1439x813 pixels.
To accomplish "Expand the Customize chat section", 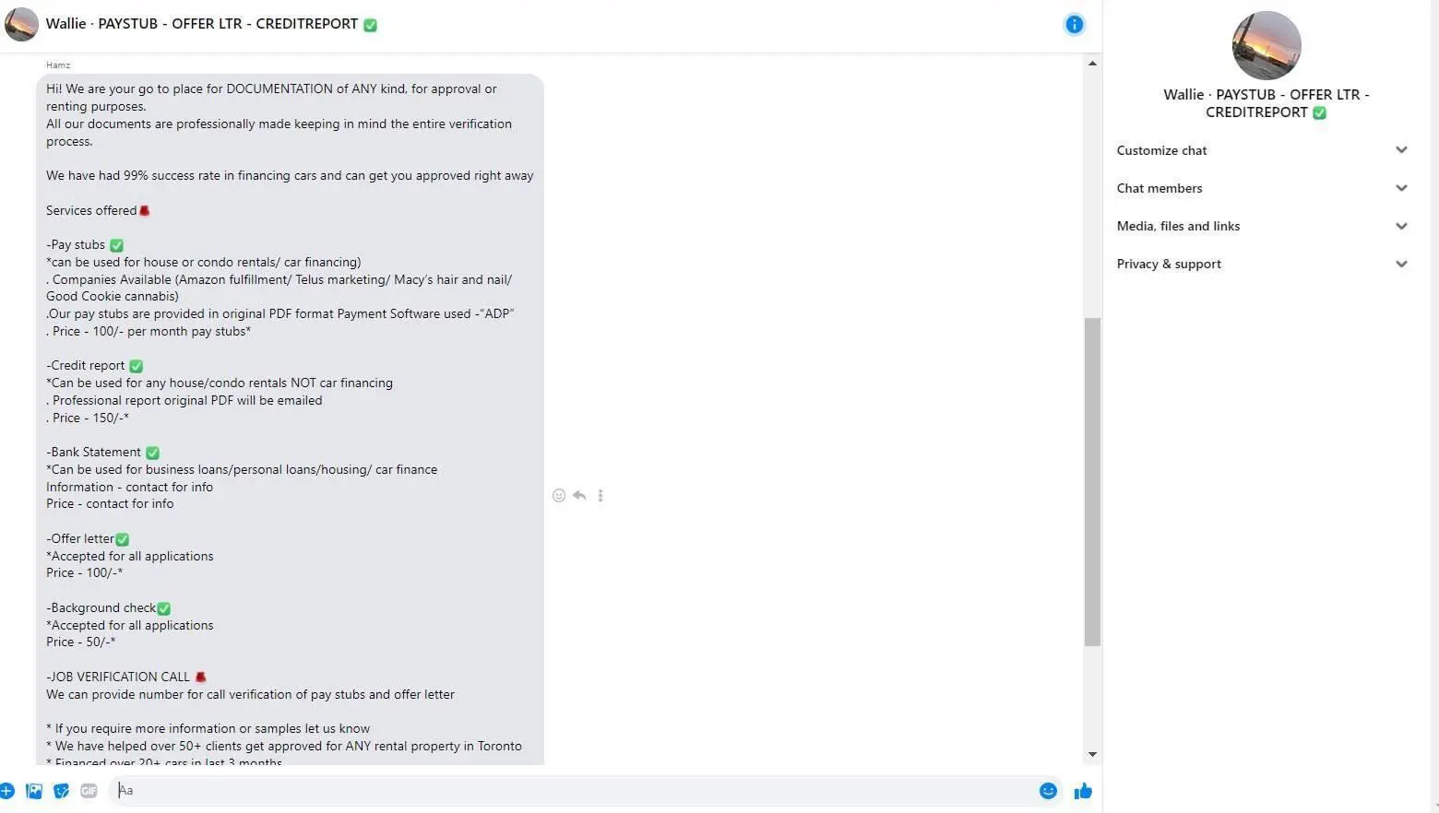I will tap(1262, 150).
